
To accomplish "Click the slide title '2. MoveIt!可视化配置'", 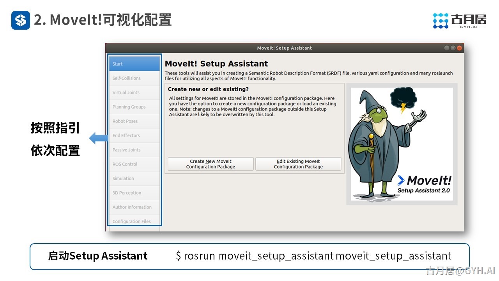I will [103, 20].
